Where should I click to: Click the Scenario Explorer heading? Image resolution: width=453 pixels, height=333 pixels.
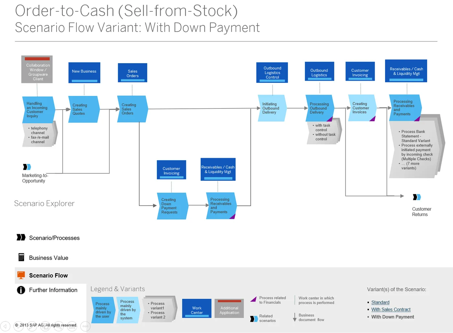click(44, 203)
